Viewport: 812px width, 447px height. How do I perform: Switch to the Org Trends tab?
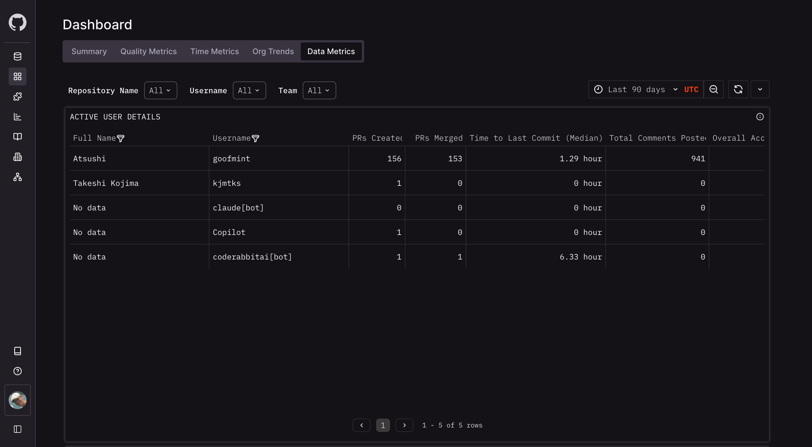point(273,51)
